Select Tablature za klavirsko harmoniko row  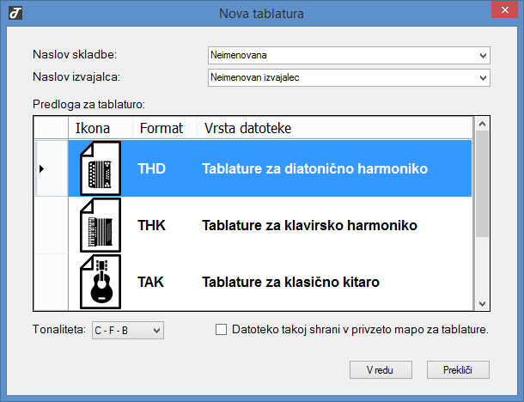pos(309,226)
